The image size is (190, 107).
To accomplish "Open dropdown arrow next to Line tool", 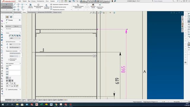I will tap(16, 4).
